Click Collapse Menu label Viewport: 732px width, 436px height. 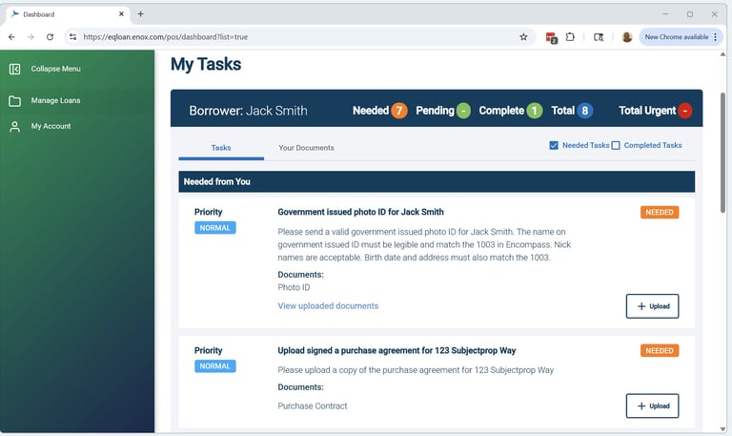(x=55, y=69)
